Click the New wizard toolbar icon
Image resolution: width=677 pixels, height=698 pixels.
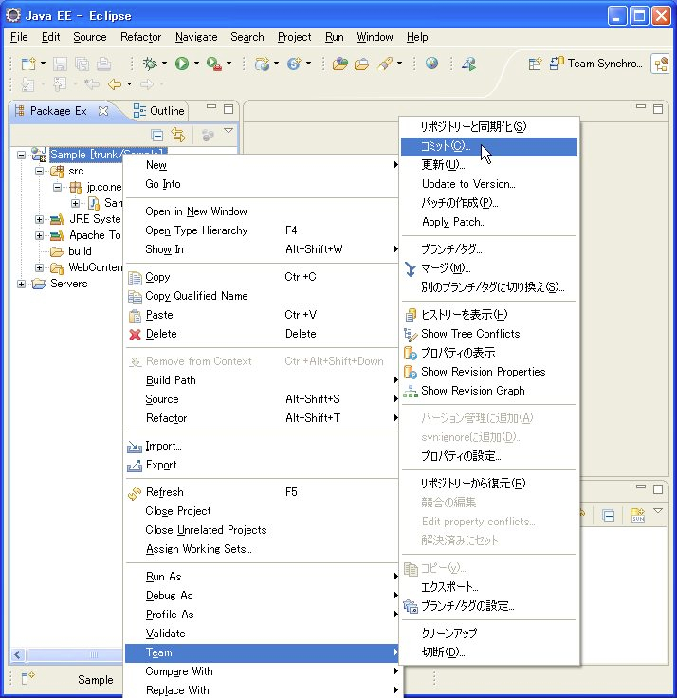tap(28, 64)
